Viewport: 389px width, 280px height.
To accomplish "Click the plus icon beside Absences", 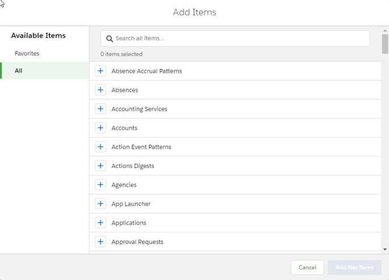I will pos(101,90).
